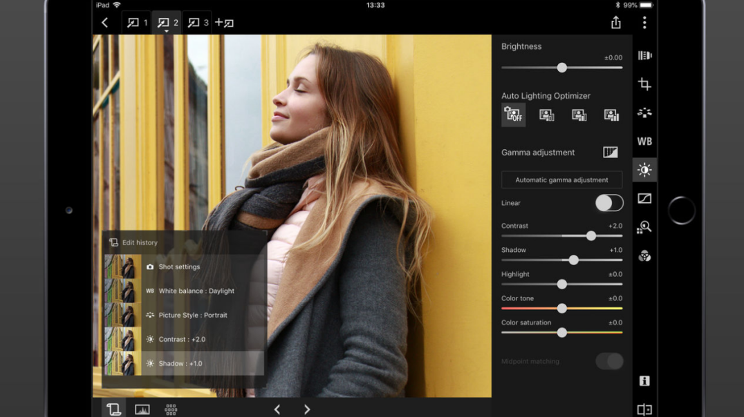This screenshot has width=744, height=417.
Task: Toggle the Edit history panel icon
Action: pos(114,409)
